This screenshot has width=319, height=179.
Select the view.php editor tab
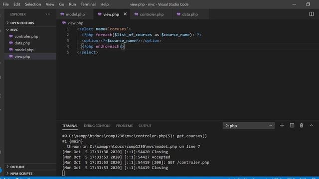point(111,14)
